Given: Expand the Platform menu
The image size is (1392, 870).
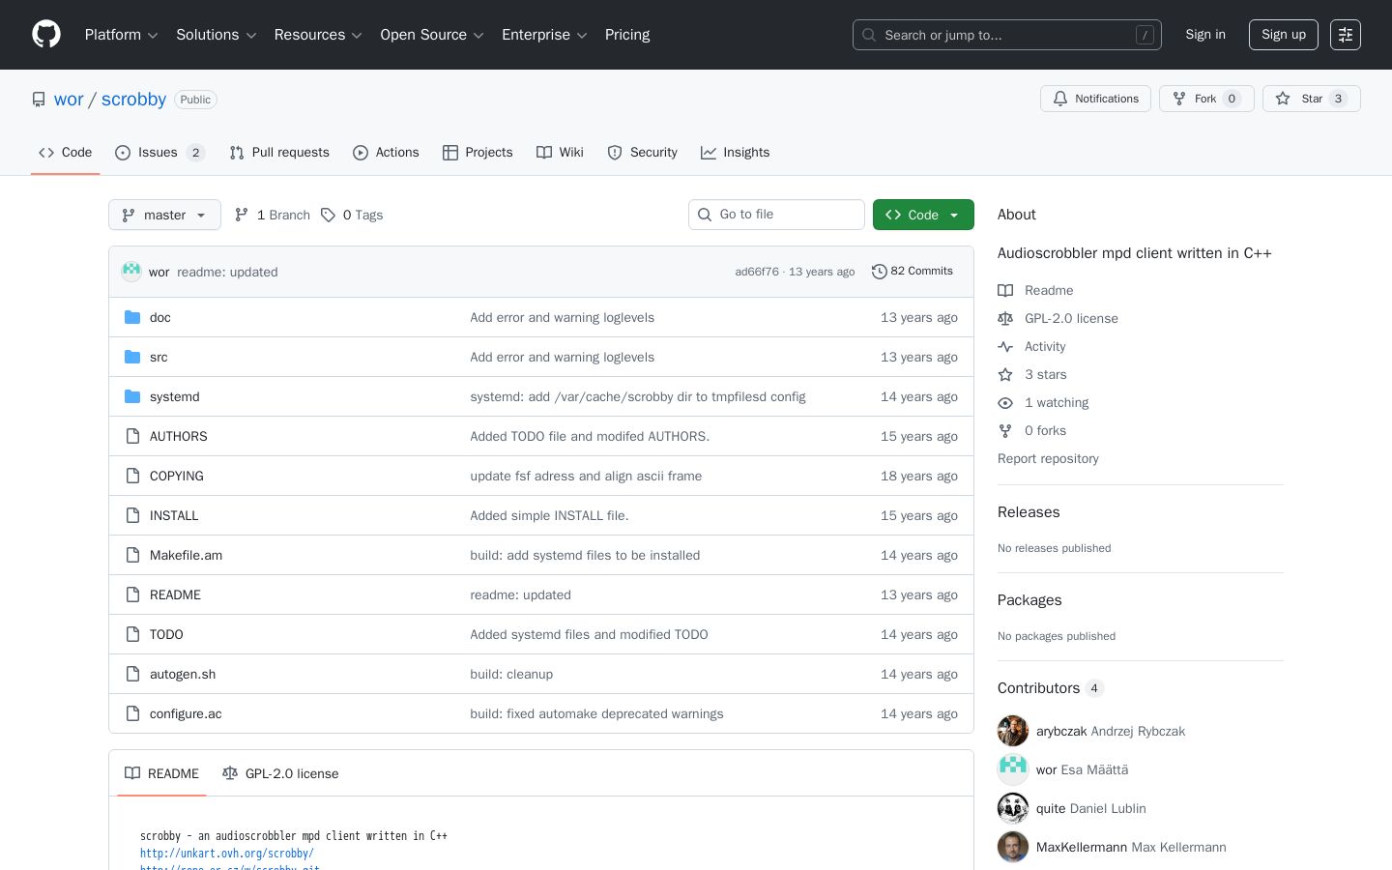Looking at the screenshot, I should tap(122, 35).
